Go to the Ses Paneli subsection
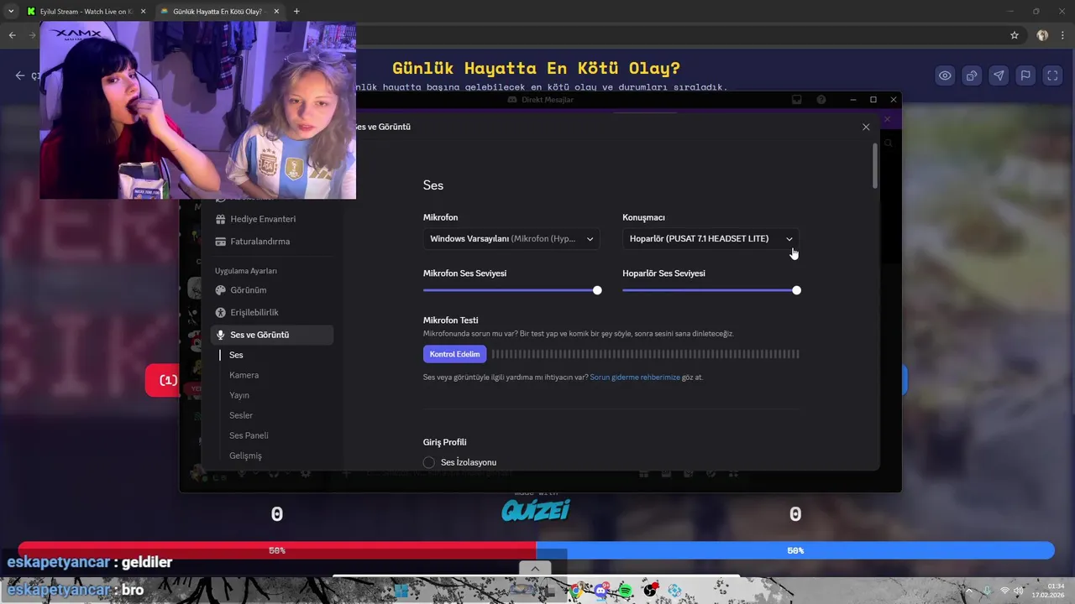This screenshot has width=1075, height=604. (249, 435)
